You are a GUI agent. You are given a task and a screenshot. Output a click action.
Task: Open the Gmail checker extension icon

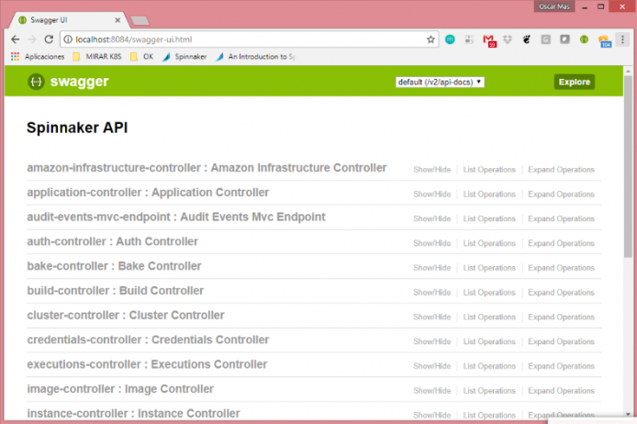coord(489,40)
